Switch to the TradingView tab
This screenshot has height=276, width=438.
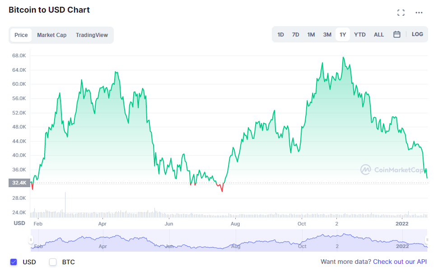(92, 35)
